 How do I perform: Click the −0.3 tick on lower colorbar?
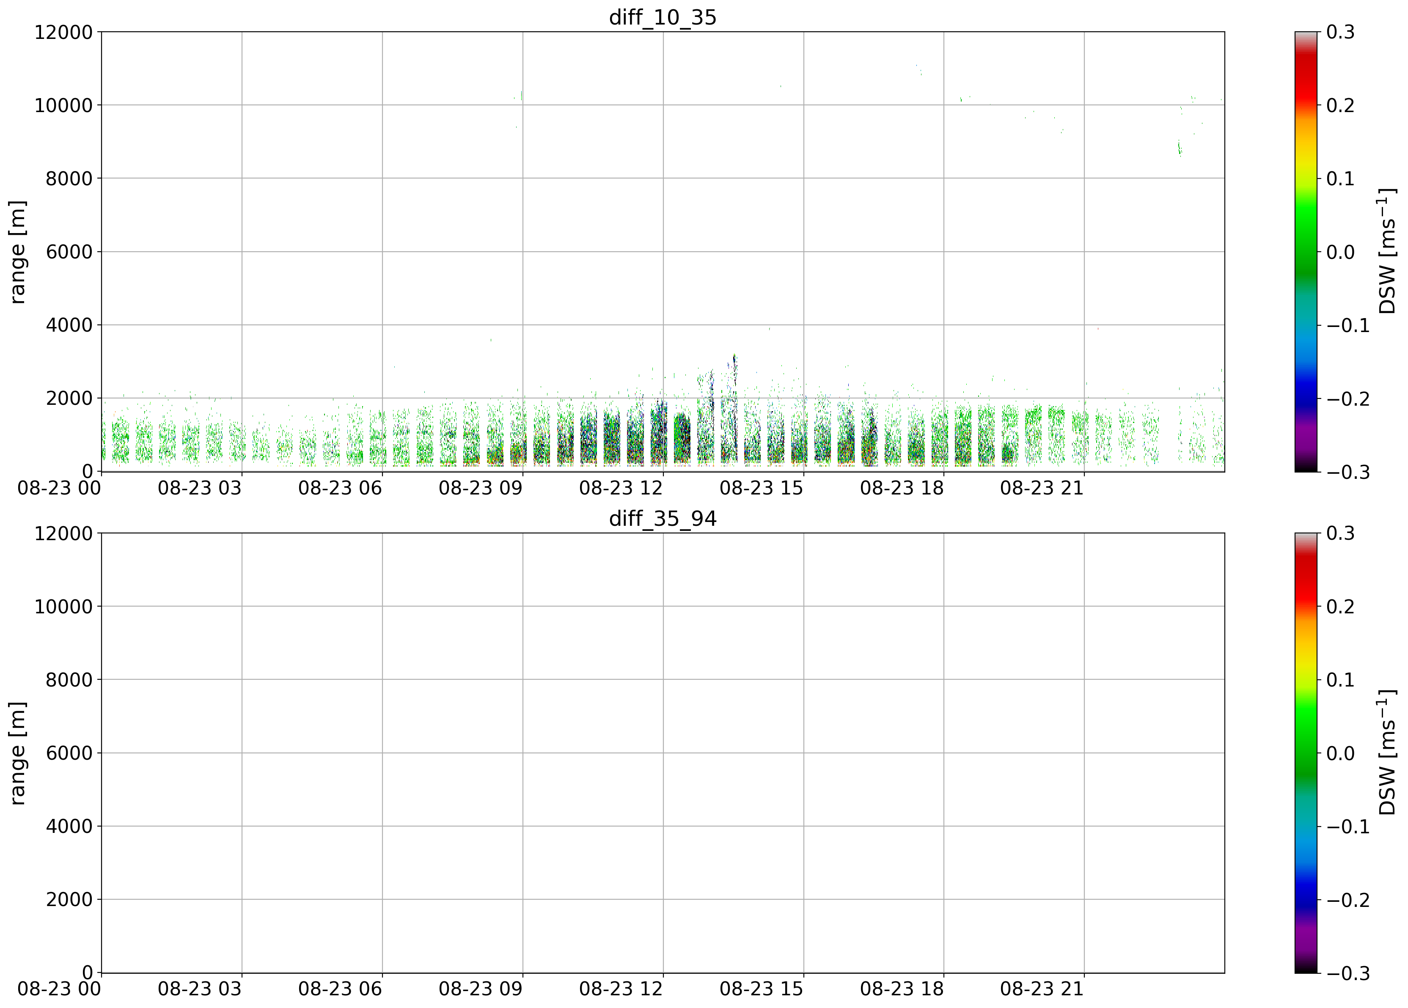[x=1348, y=972]
